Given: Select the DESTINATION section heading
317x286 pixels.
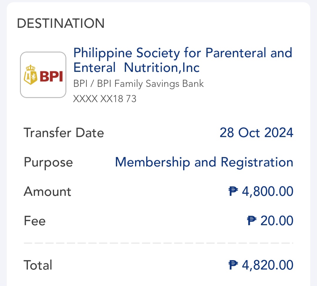Looking at the screenshot, I should [x=61, y=23].
